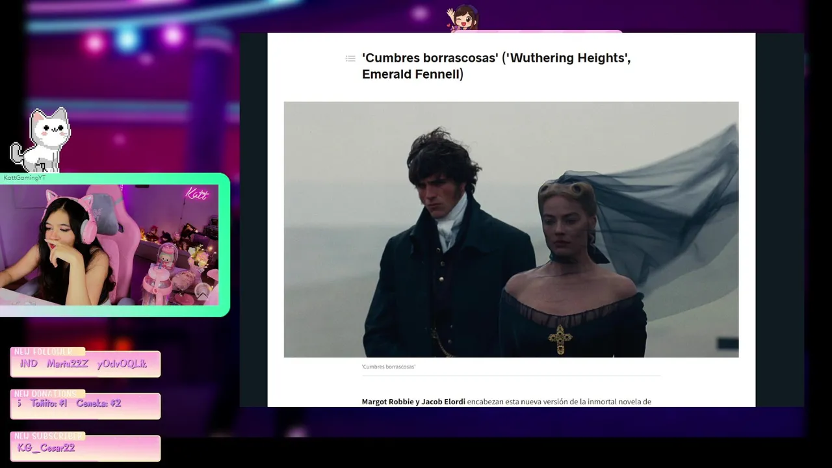832x468 pixels.
Task: Click the 'Cumbres borrascosas' image caption
Action: tap(388, 367)
